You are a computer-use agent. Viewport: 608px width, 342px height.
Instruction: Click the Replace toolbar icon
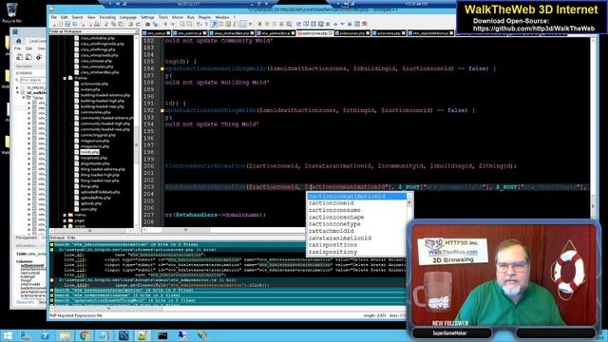tap(156, 24)
